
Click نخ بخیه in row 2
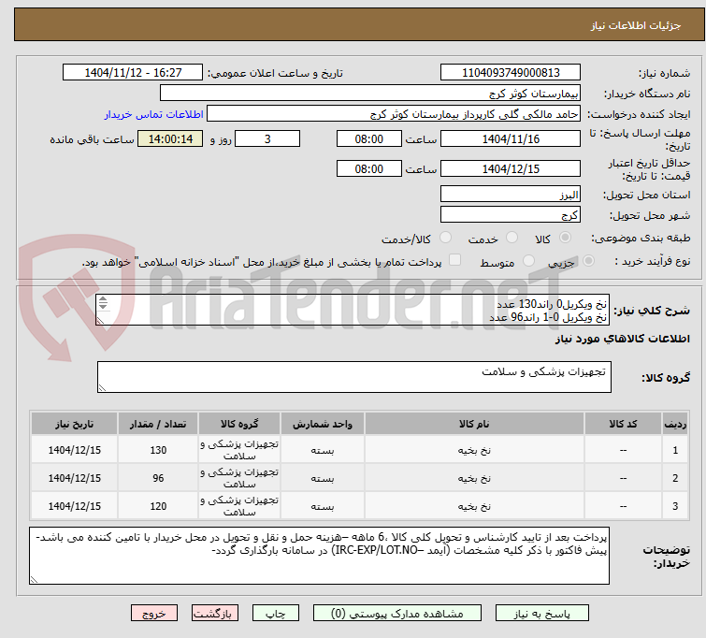pyautogui.click(x=474, y=478)
